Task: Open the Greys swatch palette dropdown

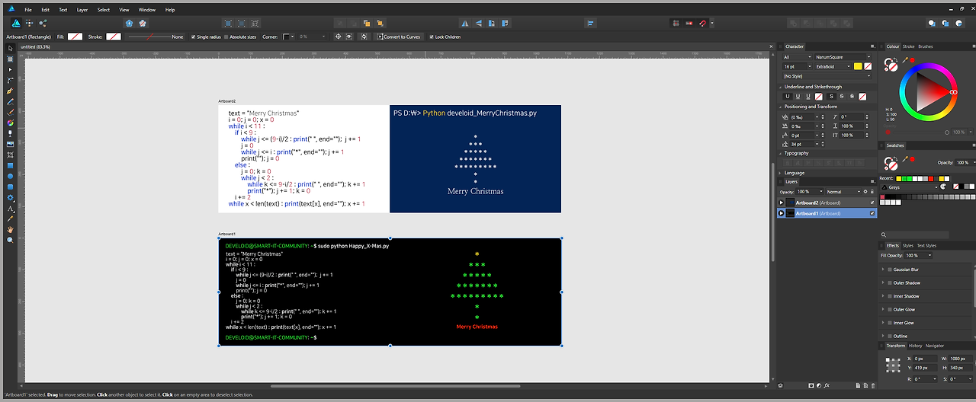Action: pos(909,187)
